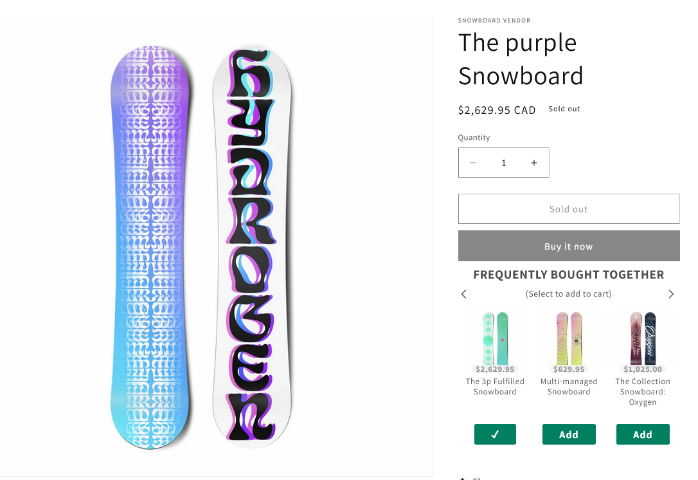This screenshot has height=480, width=698.
Task: Follow the "Multi-managed Snowboard" name link
Action: [x=569, y=387]
